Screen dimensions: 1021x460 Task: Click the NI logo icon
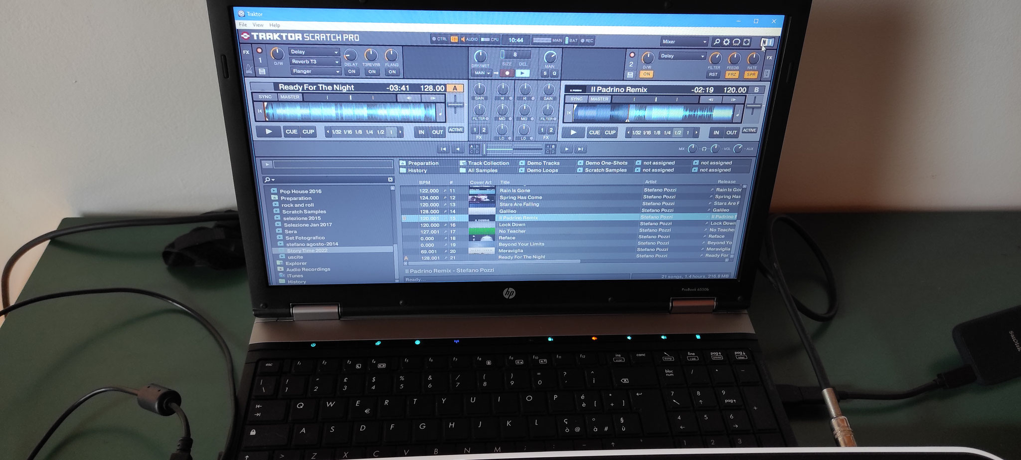(767, 43)
